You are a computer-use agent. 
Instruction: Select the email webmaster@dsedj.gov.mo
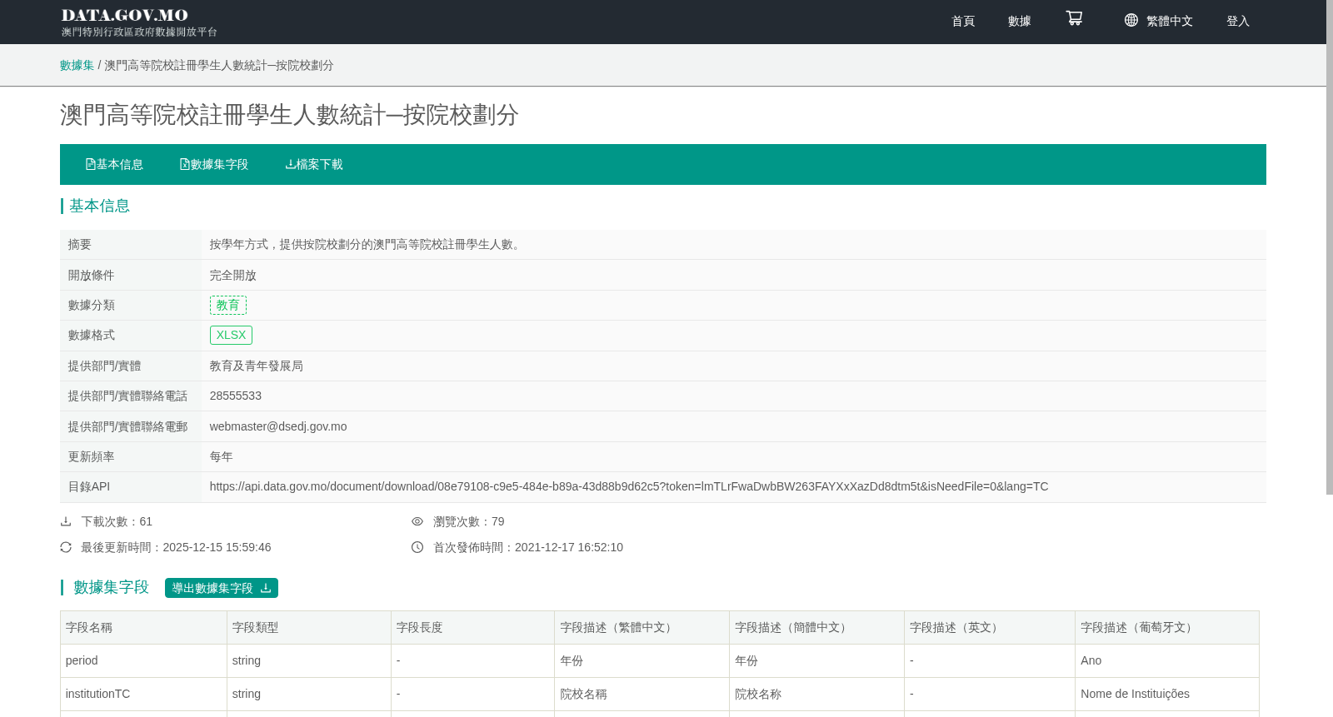click(x=278, y=426)
